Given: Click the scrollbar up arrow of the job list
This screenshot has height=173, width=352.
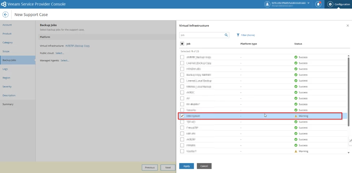Looking at the screenshot, I should point(348,56).
